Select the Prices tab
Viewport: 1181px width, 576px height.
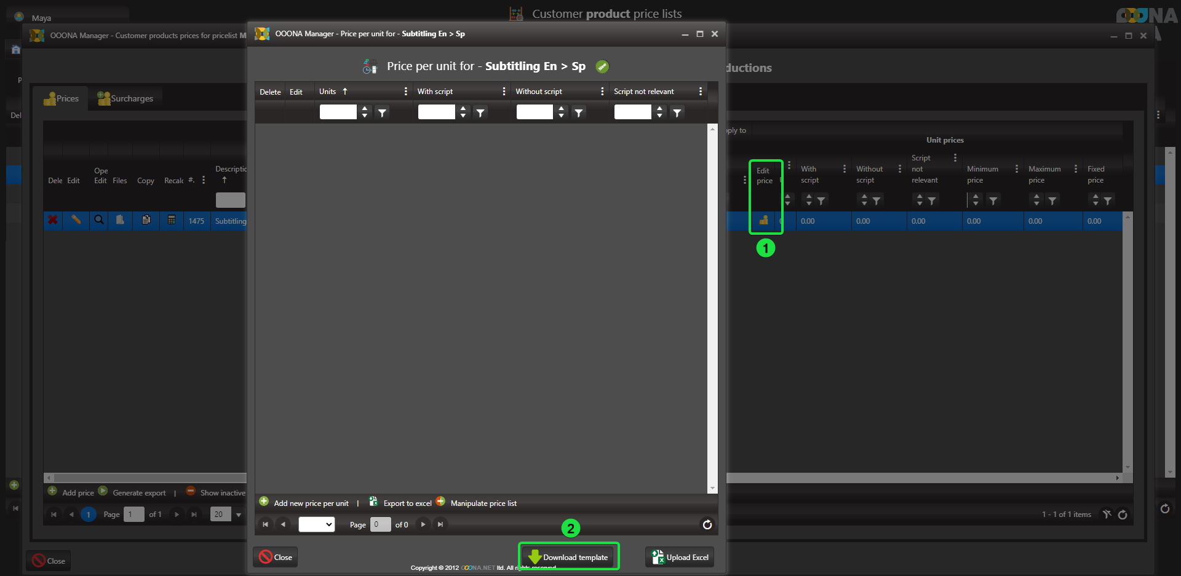[62, 98]
